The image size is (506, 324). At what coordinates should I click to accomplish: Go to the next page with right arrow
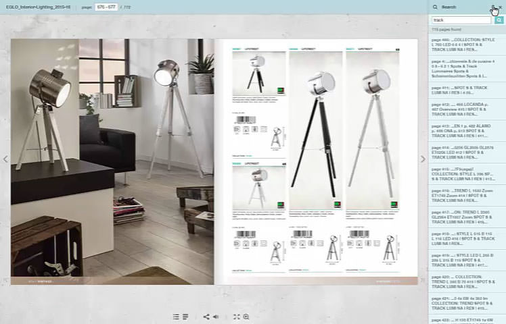pyautogui.click(x=423, y=159)
